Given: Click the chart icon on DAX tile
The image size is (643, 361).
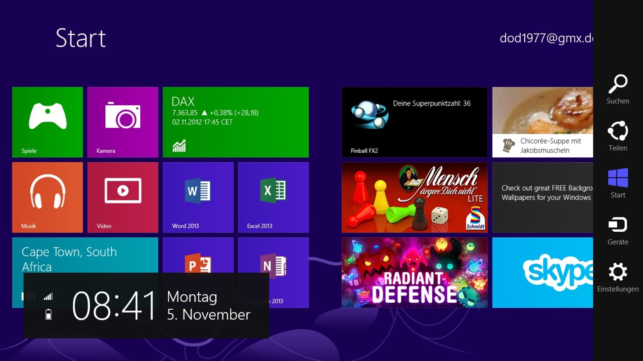Looking at the screenshot, I should coord(179,146).
